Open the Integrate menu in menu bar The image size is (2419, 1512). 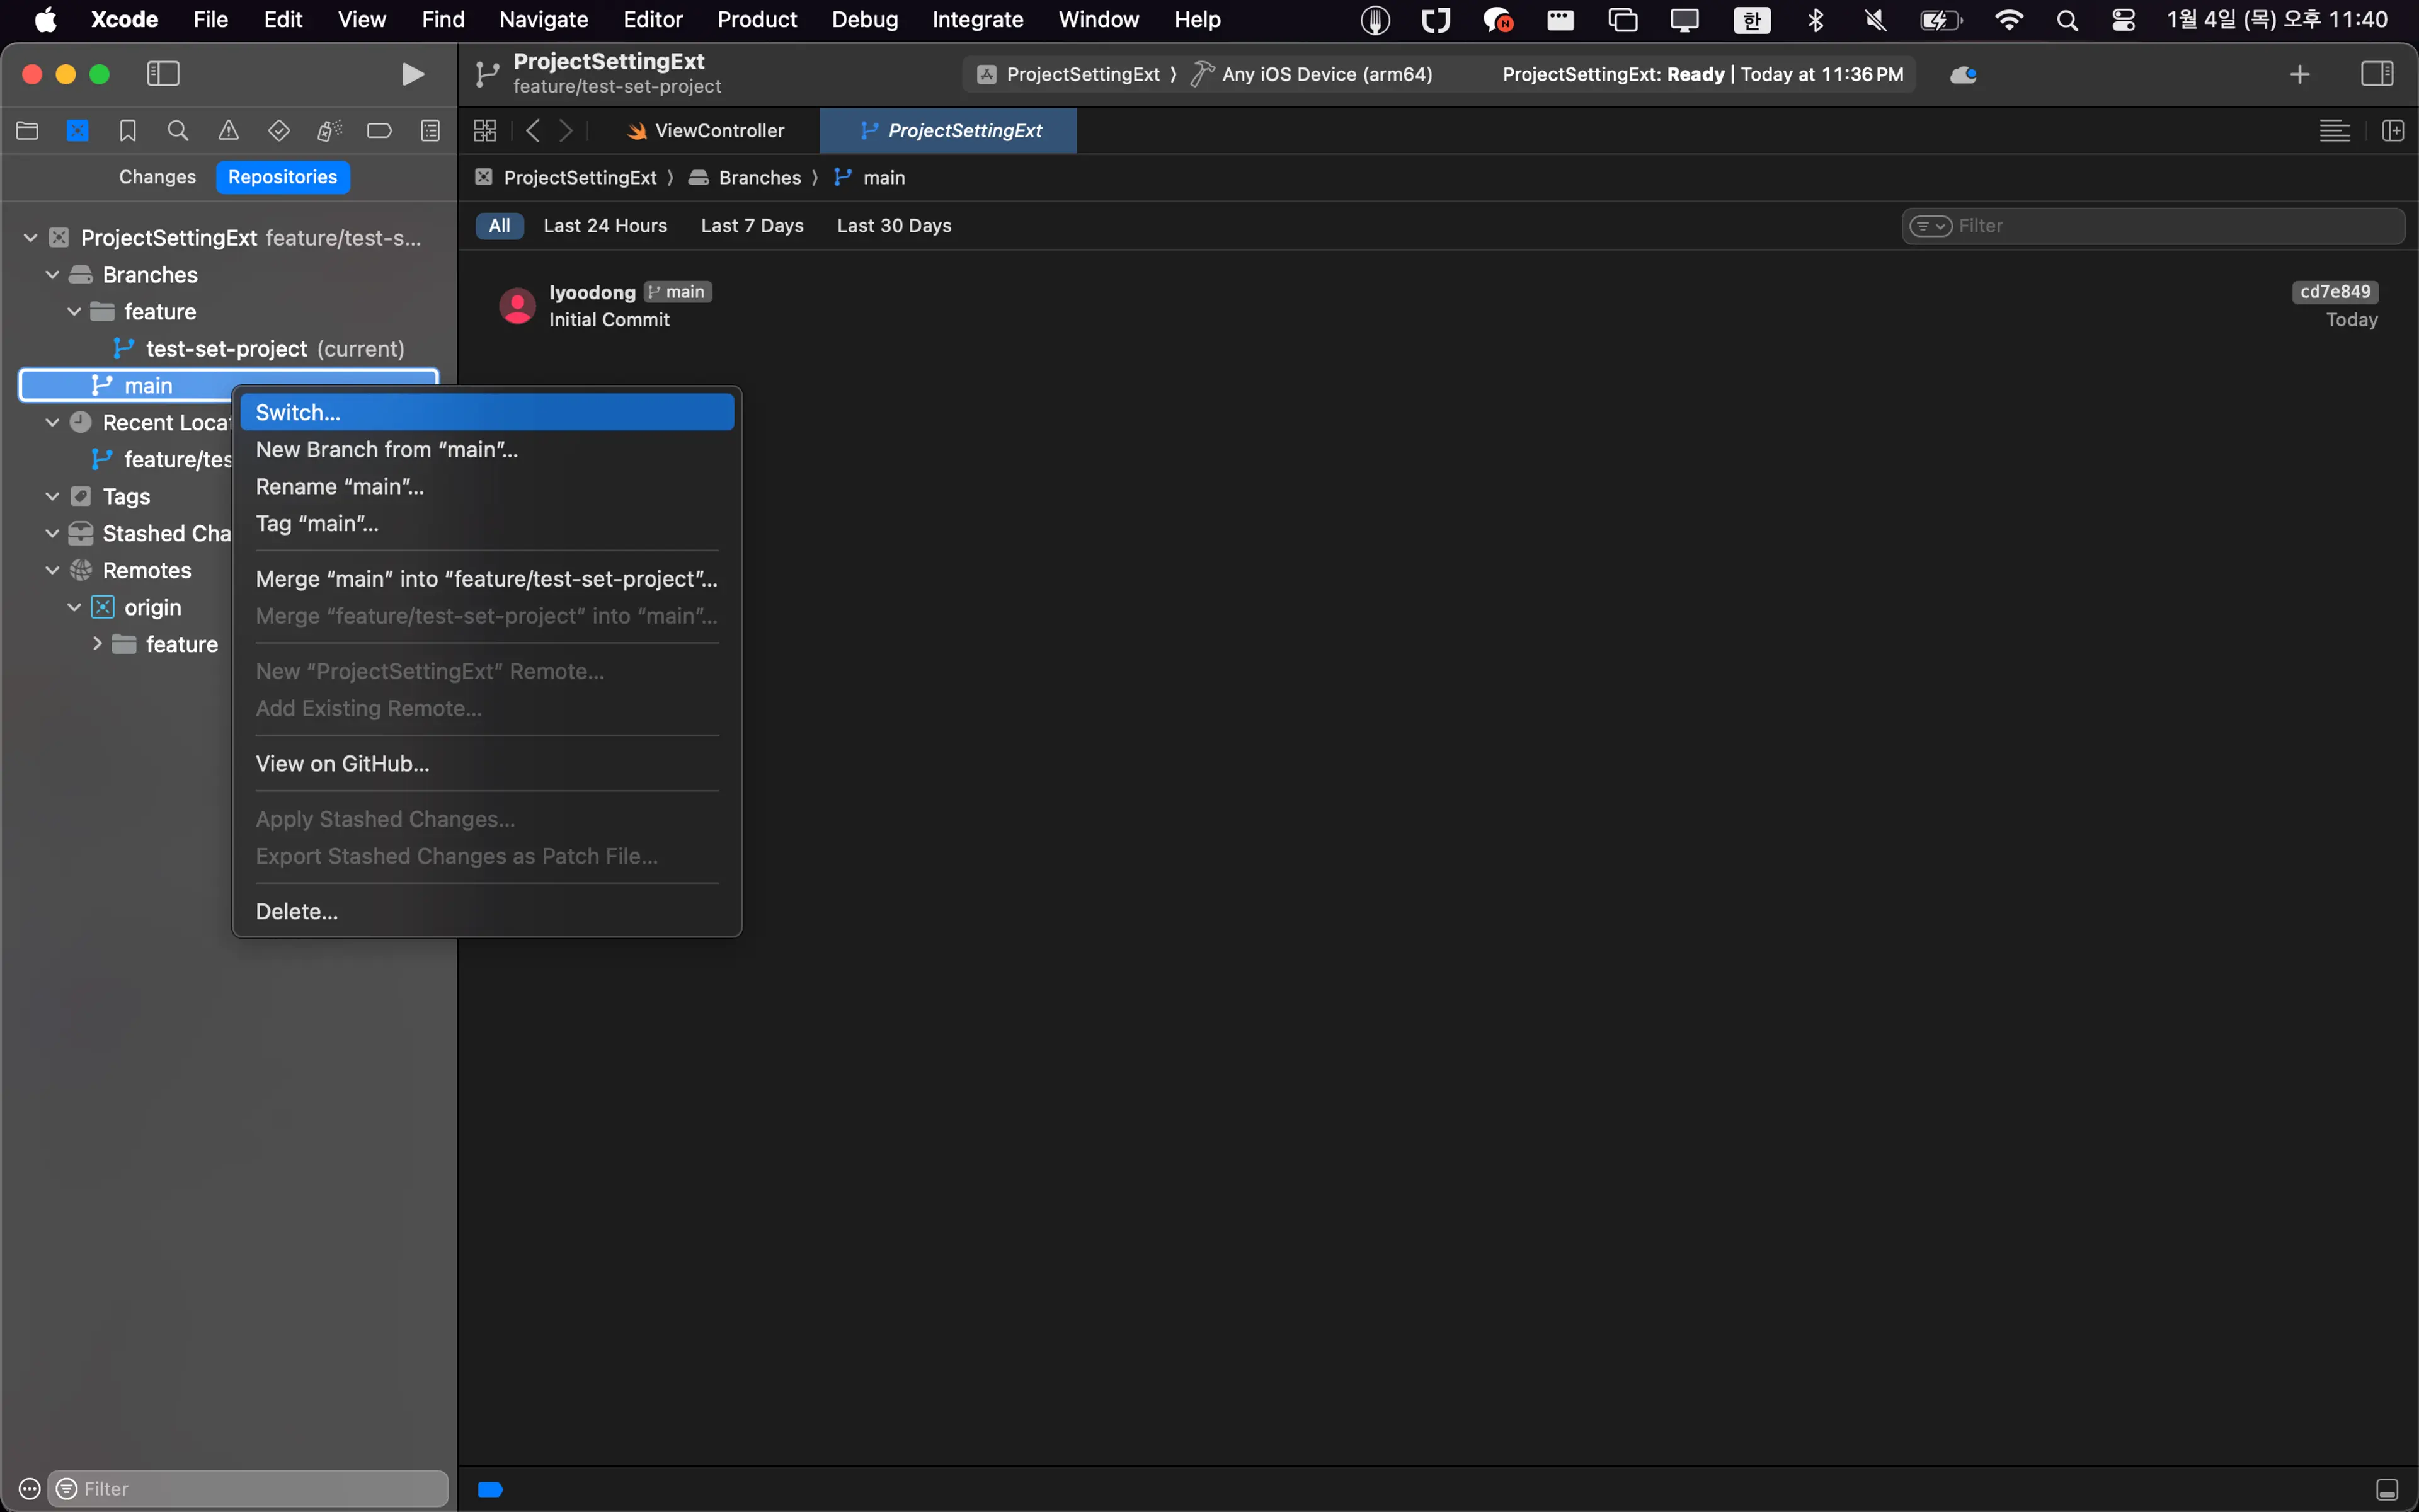click(978, 20)
